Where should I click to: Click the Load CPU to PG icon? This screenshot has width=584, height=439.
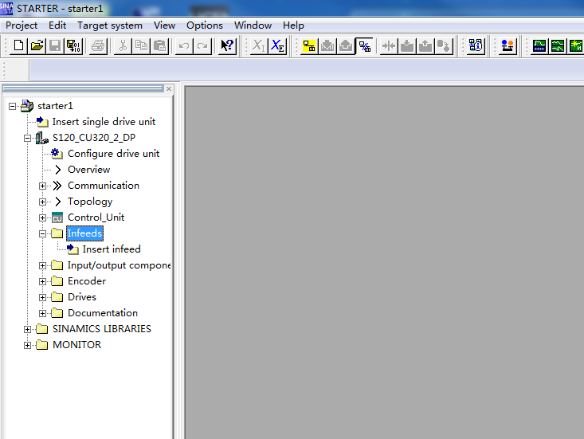pos(425,45)
